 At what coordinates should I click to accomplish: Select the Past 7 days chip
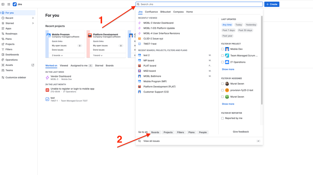click(229, 30)
